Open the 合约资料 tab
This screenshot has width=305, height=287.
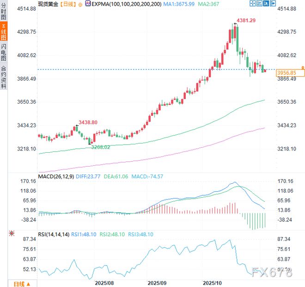click(x=4, y=76)
